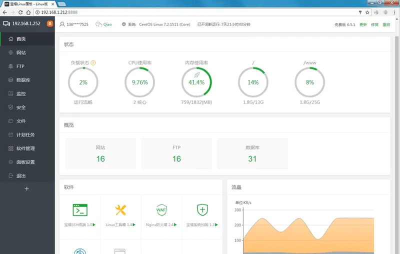400x254 pixels.
Task: Click the memory release rocket icon
Action: 196,75
